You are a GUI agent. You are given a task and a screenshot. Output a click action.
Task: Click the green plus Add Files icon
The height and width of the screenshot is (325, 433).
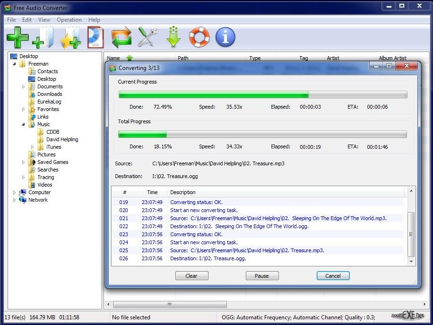click(17, 37)
